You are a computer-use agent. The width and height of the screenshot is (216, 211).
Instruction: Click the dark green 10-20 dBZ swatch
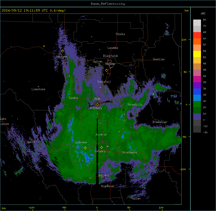pyautogui.click(x=197, y=111)
